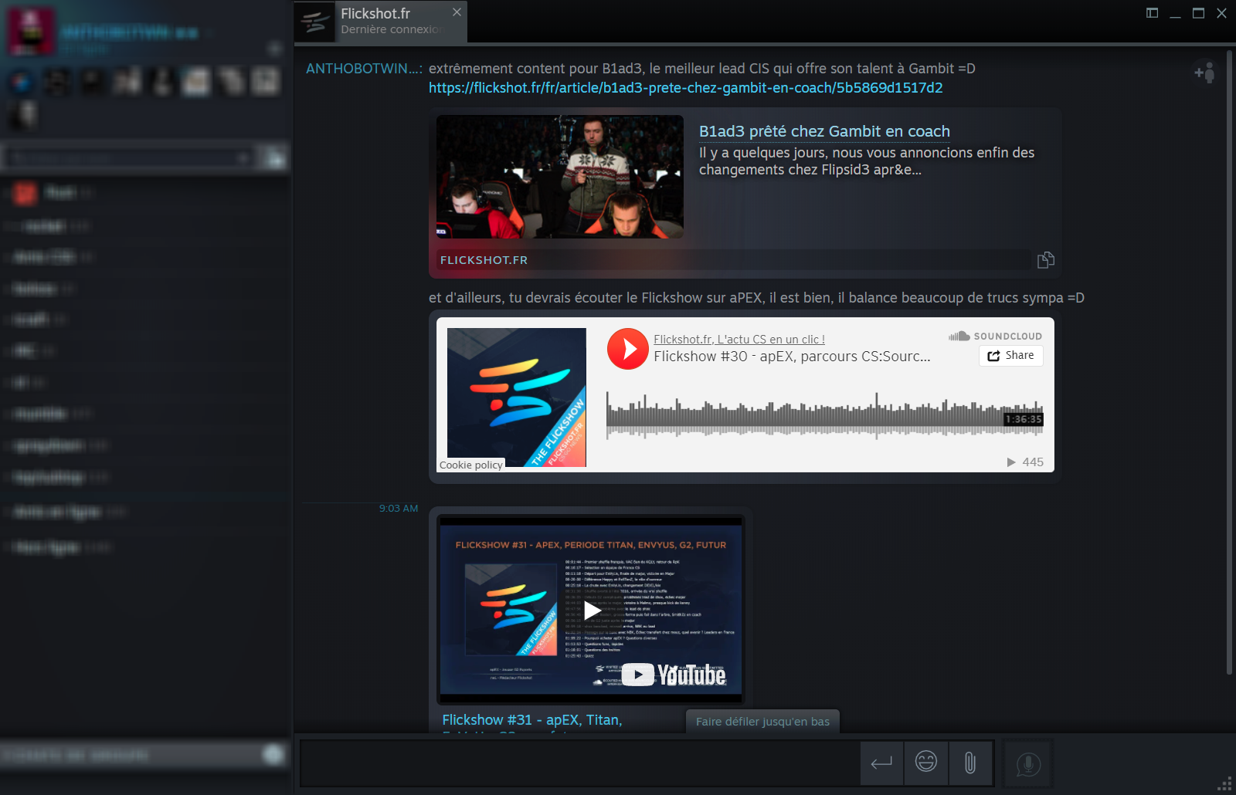Click the attach file paperclip icon
The width and height of the screenshot is (1236, 795).
(970, 763)
